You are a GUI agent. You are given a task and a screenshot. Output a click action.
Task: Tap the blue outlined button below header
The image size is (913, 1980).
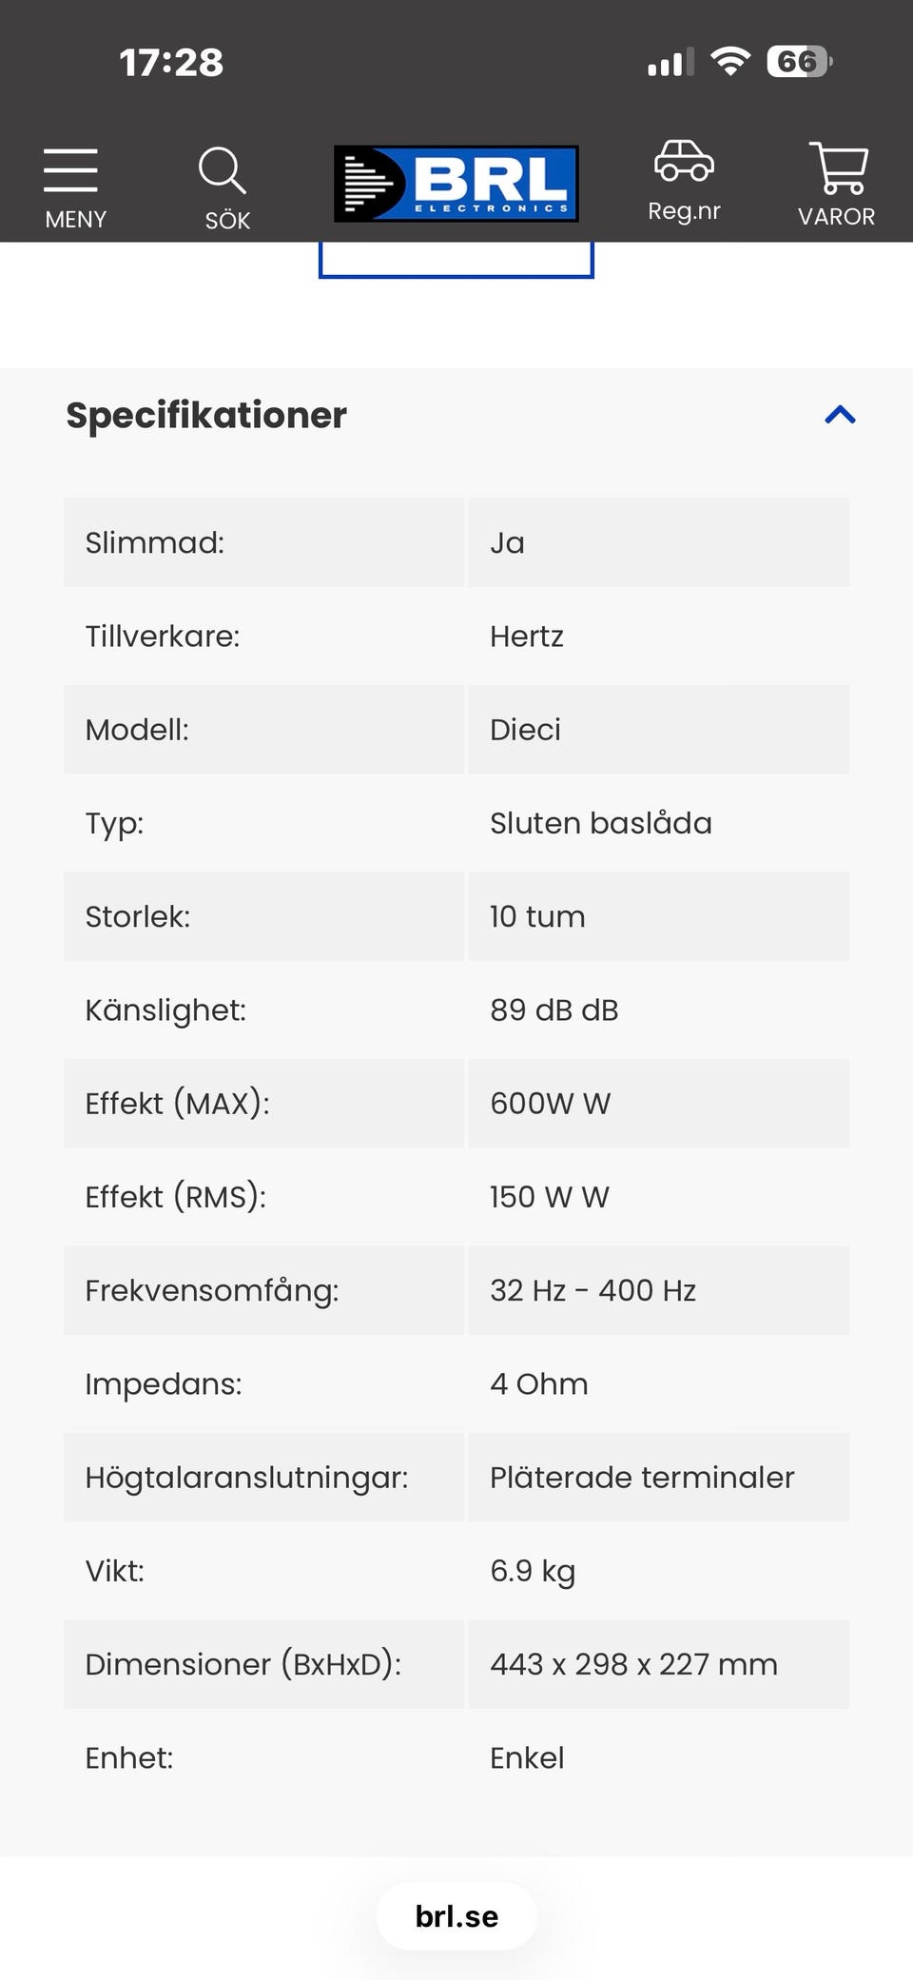click(x=456, y=260)
